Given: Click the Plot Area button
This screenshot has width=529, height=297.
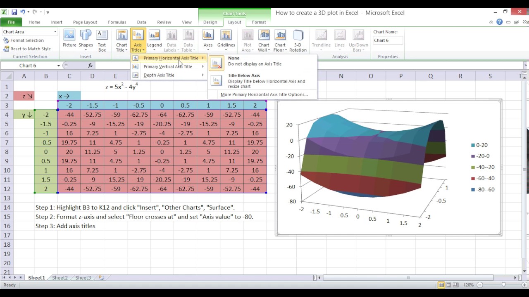Looking at the screenshot, I should pos(247,41).
